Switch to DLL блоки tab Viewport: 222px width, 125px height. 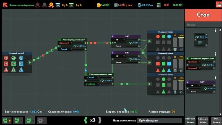click(216, 120)
